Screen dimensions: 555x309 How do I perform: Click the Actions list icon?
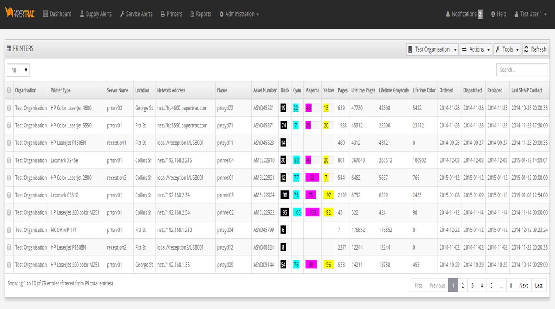(464, 49)
